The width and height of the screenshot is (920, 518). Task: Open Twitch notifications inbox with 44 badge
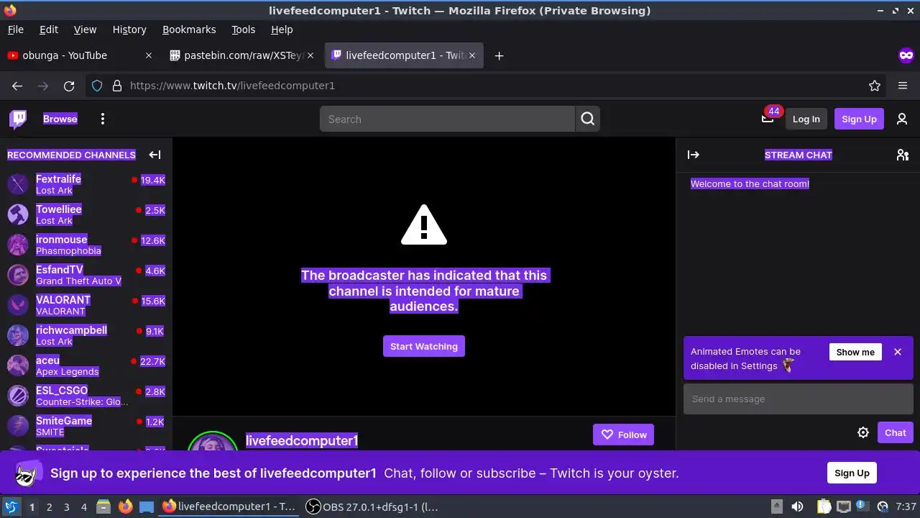tap(768, 119)
